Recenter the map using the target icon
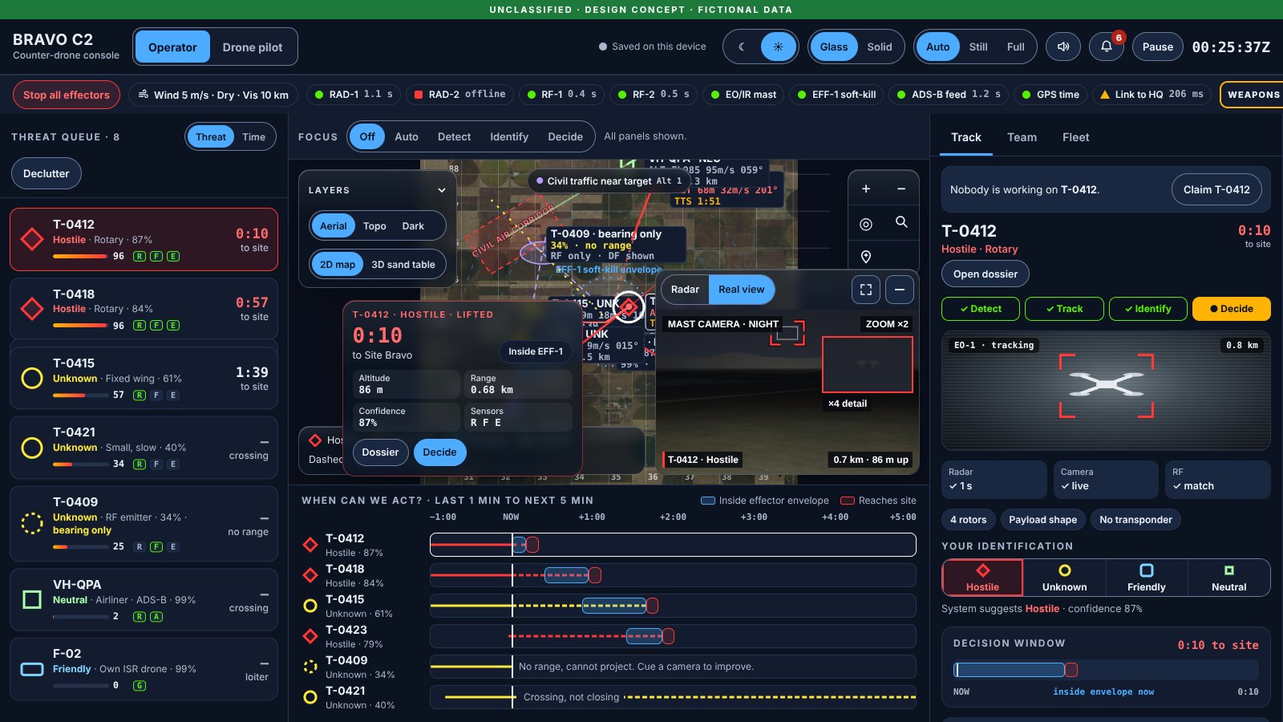Screen dimensions: 1283x722 coord(866,224)
